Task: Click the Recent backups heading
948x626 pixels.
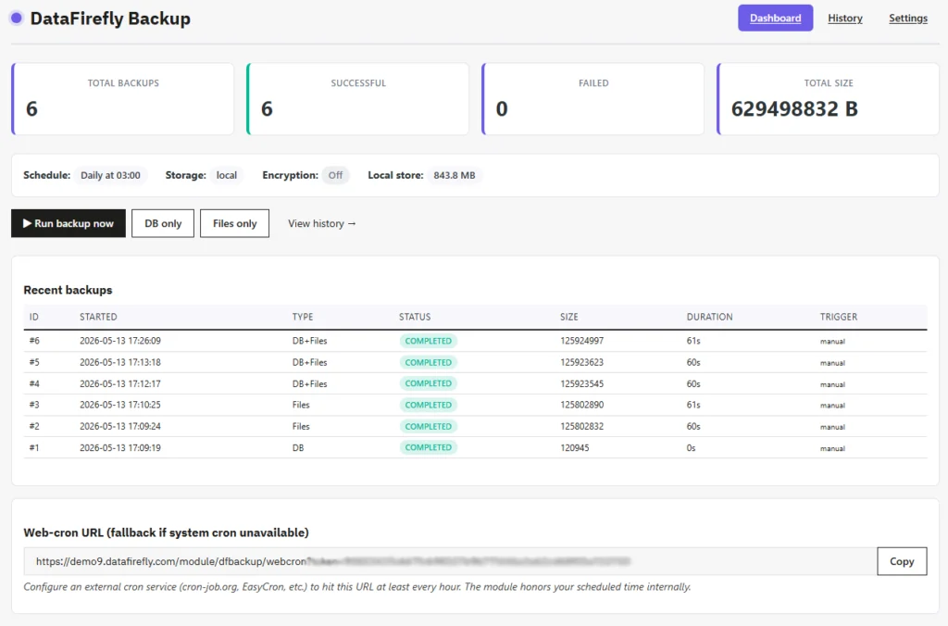Action: point(68,291)
